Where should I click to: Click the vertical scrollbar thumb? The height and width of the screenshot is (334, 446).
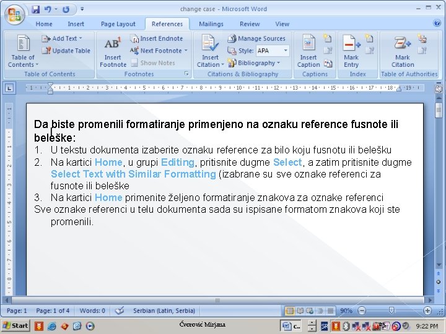point(439,110)
